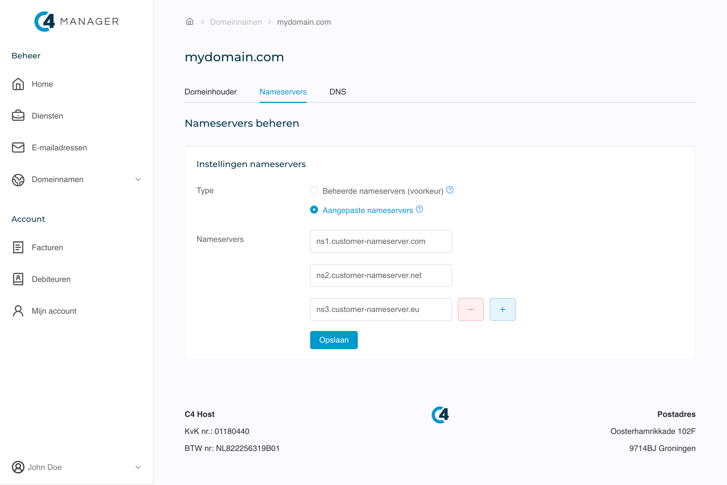Switch to the Domeinhouder tab
The height and width of the screenshot is (485, 727).
210,92
